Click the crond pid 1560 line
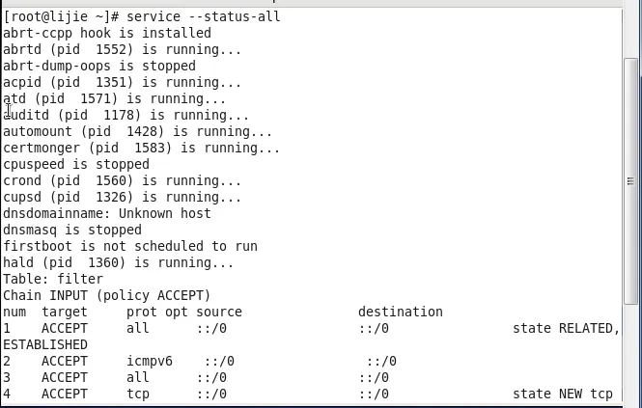 pyautogui.click(x=122, y=180)
